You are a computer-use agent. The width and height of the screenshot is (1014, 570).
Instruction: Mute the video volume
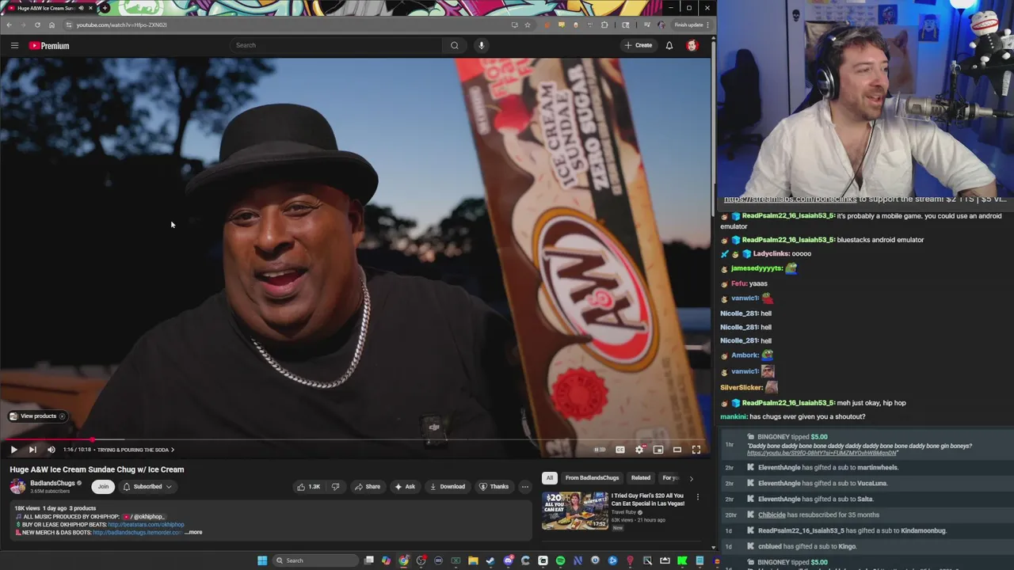tap(51, 450)
